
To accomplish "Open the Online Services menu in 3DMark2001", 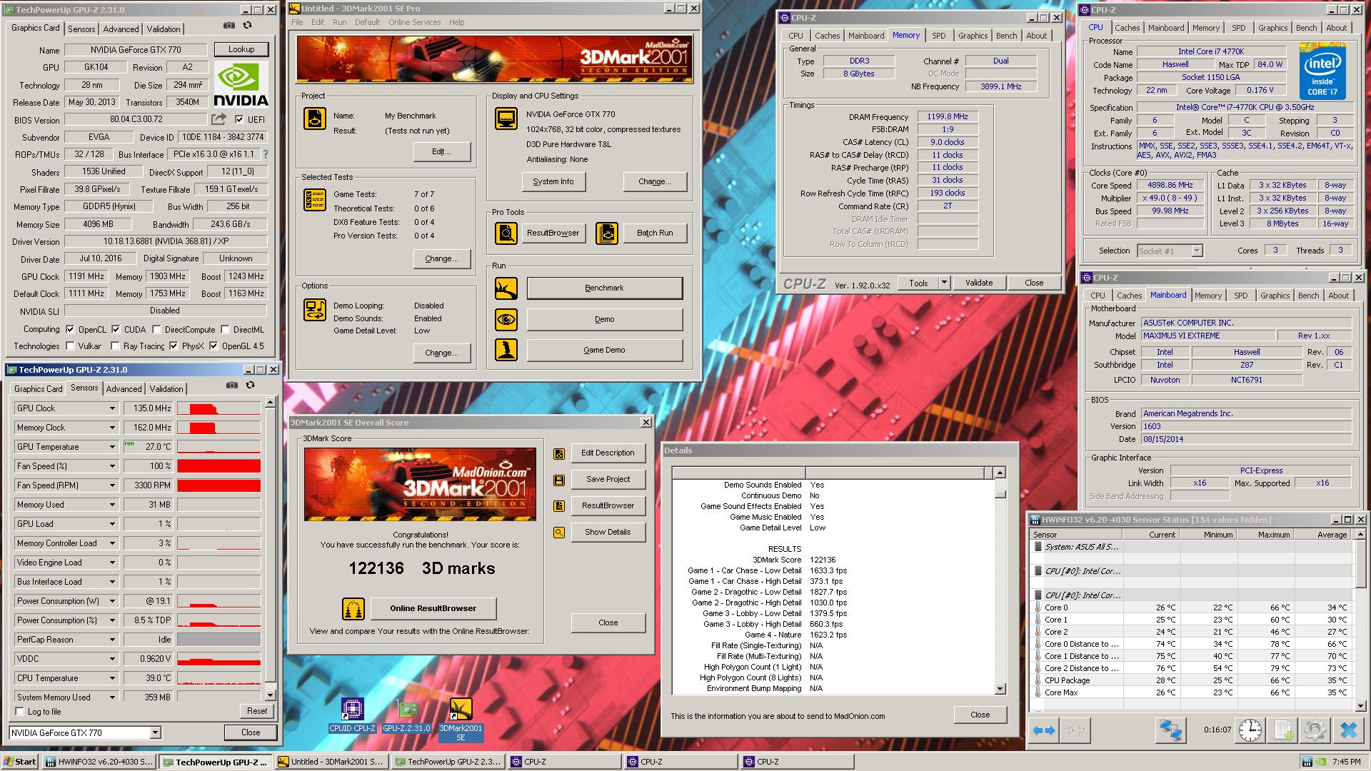I will point(414,22).
